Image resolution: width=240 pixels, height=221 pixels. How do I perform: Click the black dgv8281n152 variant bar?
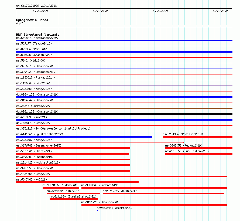point(124,114)
